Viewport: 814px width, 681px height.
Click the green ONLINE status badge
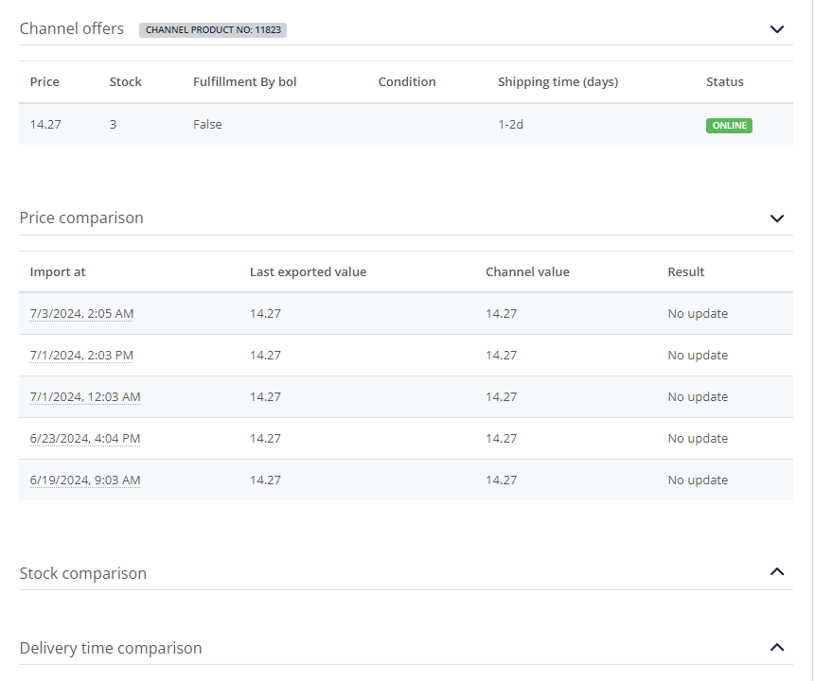point(729,126)
